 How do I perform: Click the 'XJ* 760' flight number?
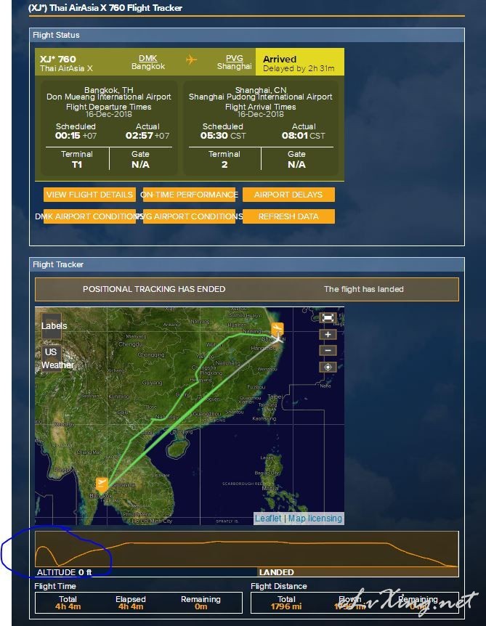(x=58, y=59)
